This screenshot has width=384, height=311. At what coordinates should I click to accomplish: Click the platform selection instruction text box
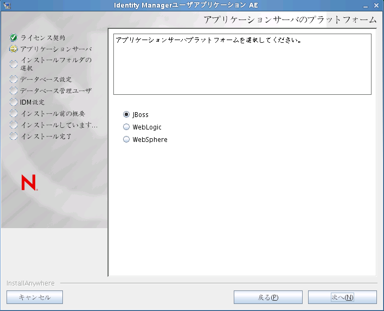tap(242, 64)
